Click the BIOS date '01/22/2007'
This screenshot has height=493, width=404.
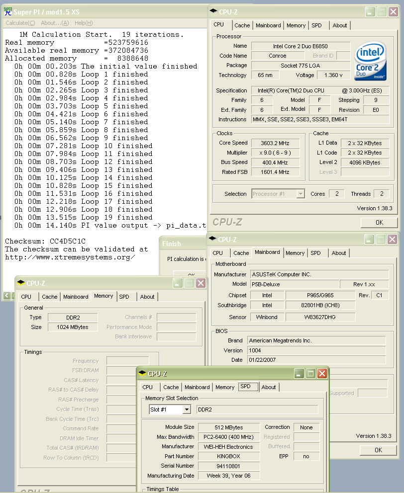316,360
